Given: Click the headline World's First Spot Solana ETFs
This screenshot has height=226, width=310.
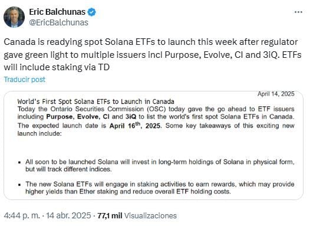Looking at the screenshot, I should 95,101.
